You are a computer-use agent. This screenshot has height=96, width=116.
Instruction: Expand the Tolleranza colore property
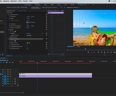(8, 44)
